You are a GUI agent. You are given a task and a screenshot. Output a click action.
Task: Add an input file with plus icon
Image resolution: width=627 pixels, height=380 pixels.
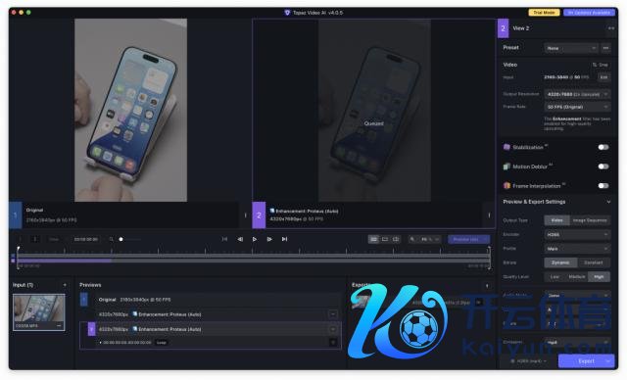click(x=65, y=285)
